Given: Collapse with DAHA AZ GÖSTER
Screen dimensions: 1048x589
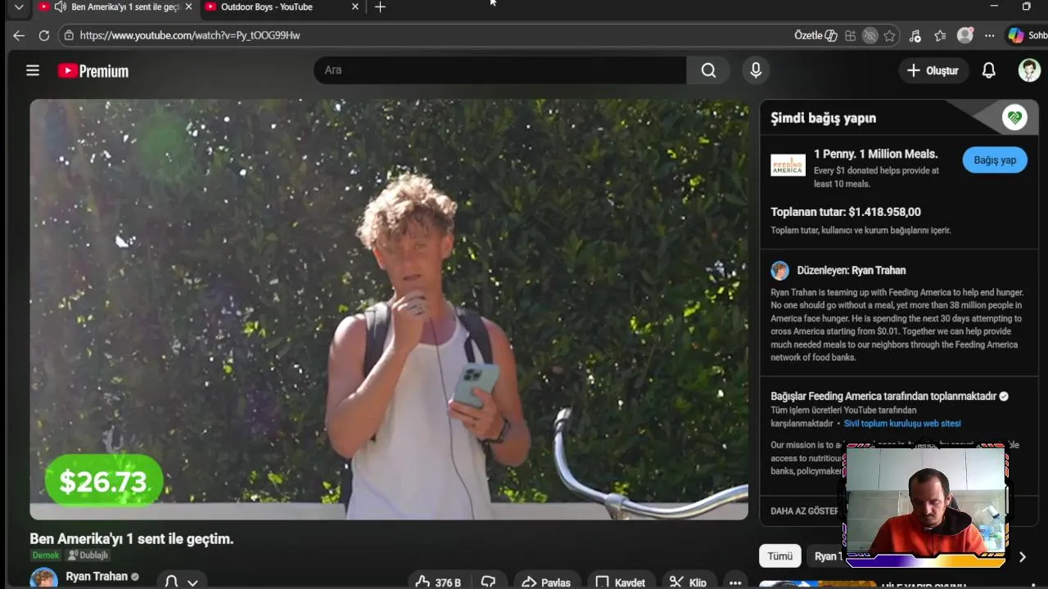Looking at the screenshot, I should click(804, 511).
